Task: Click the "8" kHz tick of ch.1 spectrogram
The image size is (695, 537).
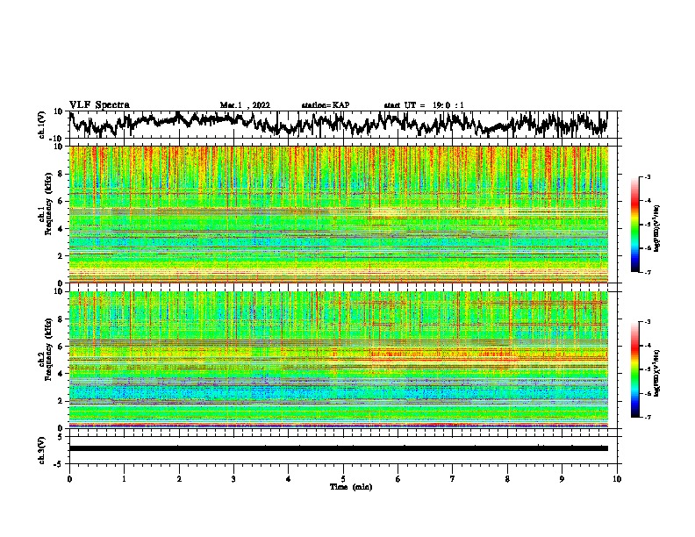Action: (61, 174)
